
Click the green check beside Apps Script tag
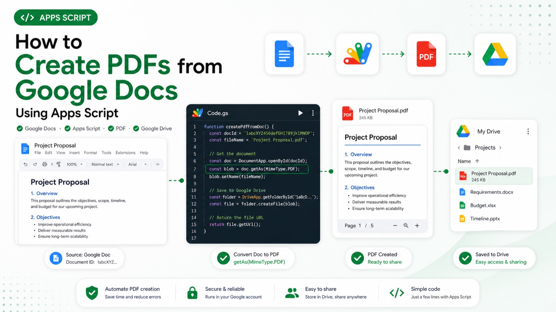point(67,128)
